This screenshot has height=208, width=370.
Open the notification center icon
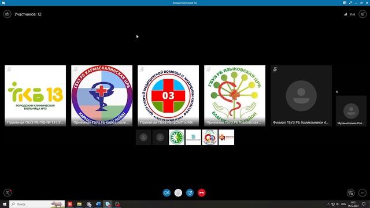point(364,204)
